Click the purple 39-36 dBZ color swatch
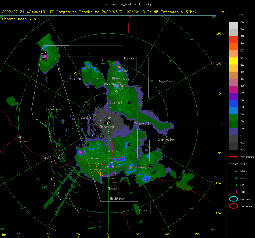The width and height of the screenshot is (255, 238). pyautogui.click(x=233, y=97)
